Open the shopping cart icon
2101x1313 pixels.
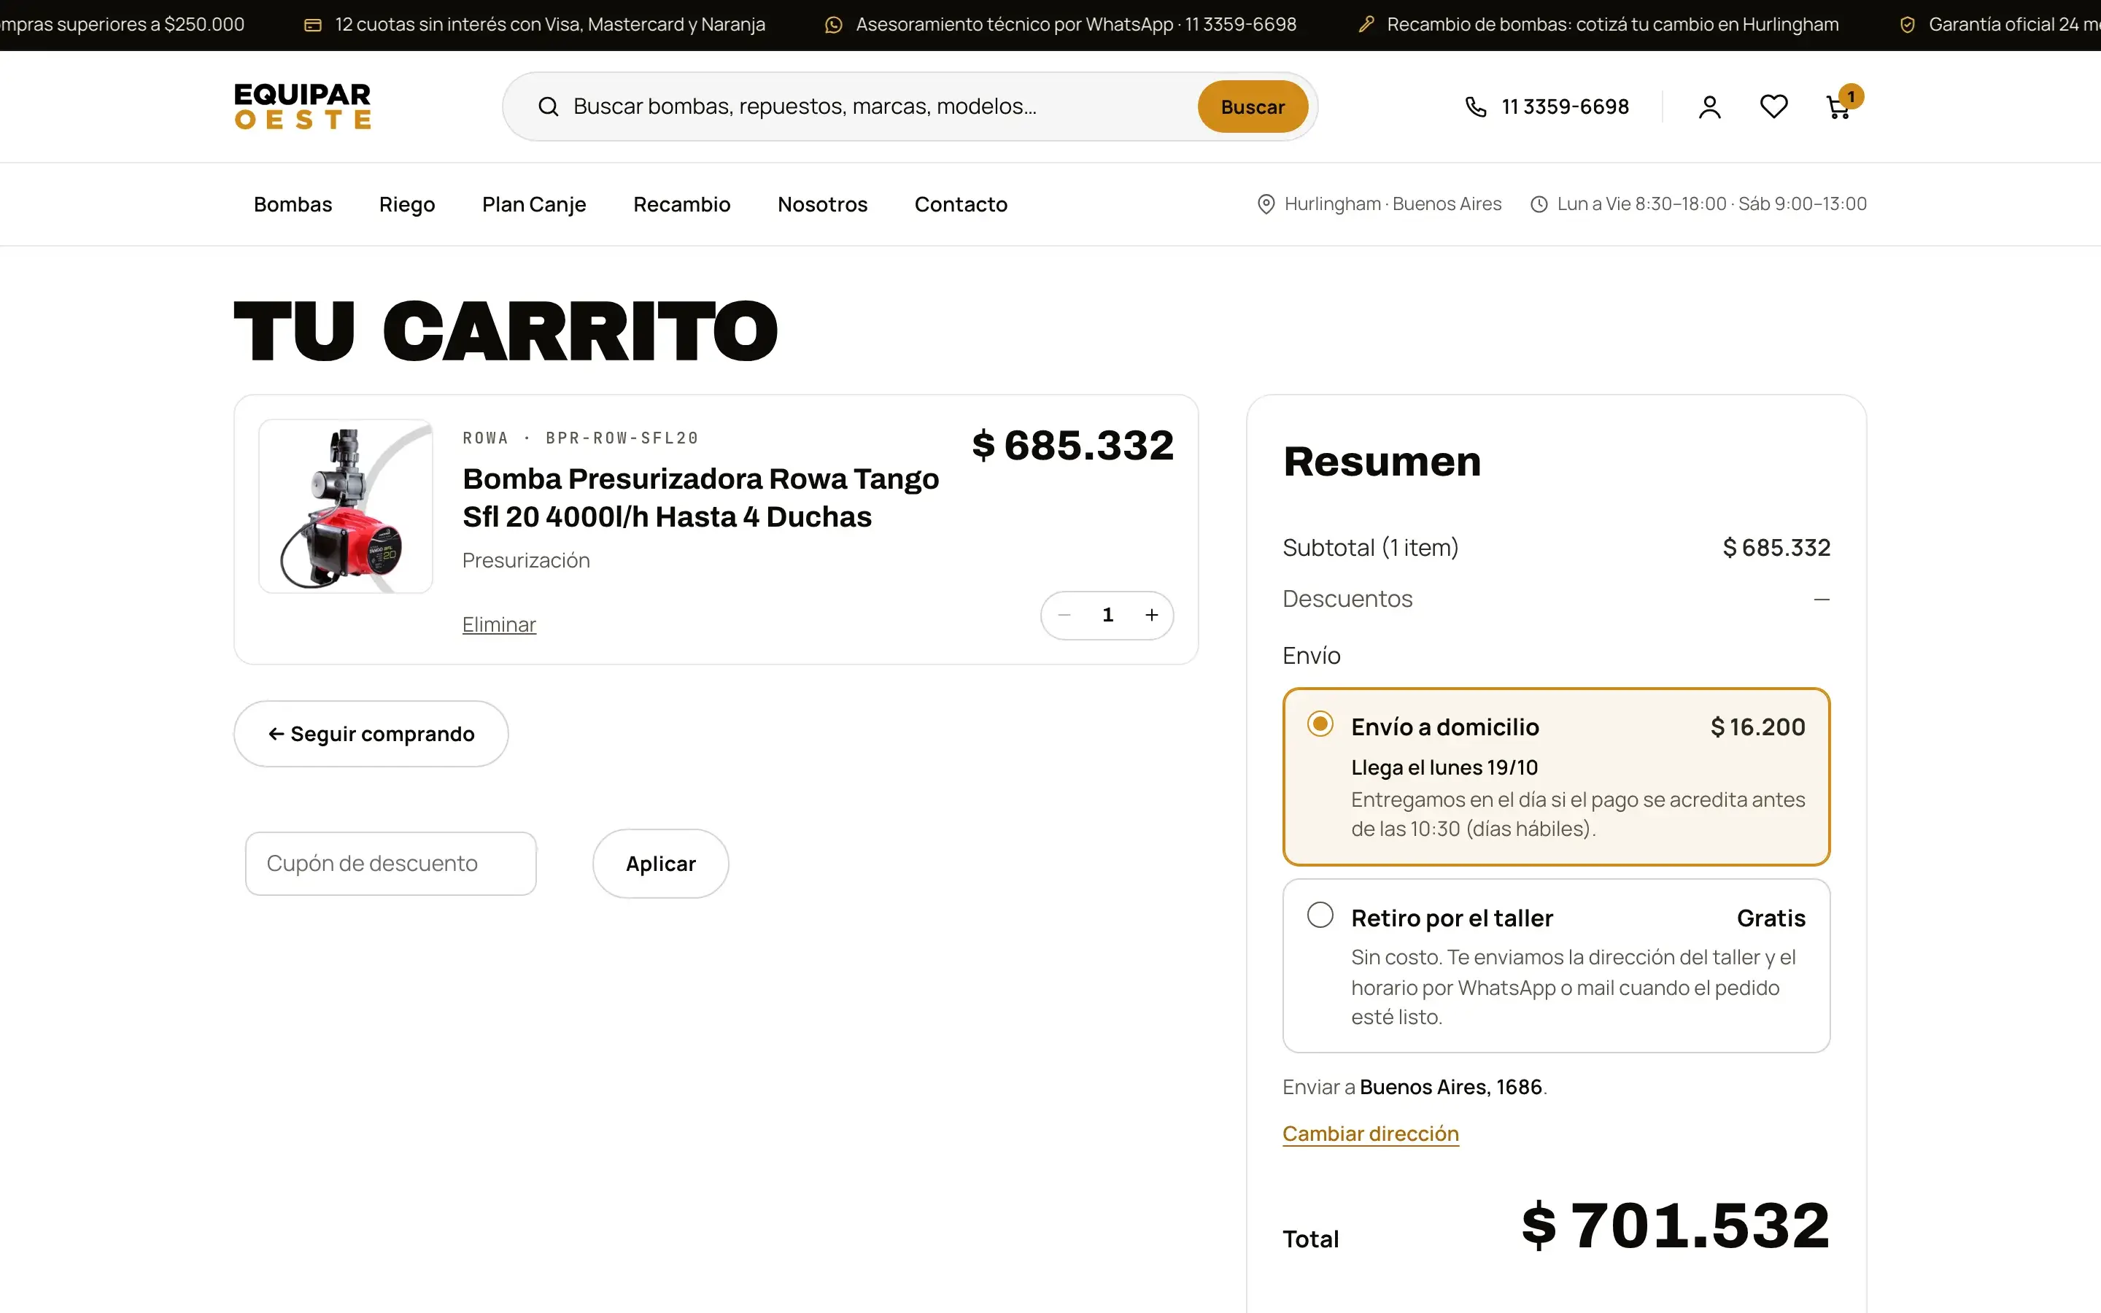(x=1837, y=109)
